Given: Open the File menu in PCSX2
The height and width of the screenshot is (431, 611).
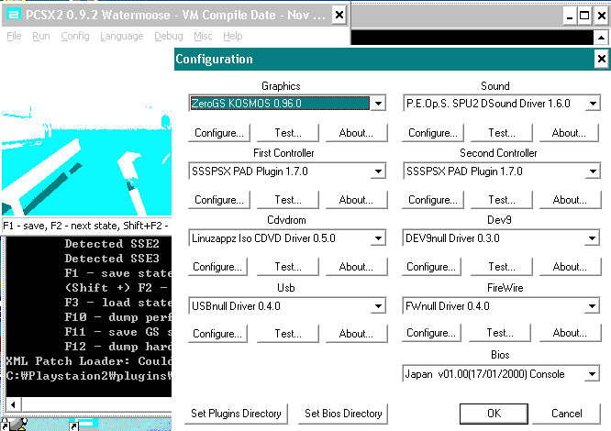Looking at the screenshot, I should click(x=14, y=36).
